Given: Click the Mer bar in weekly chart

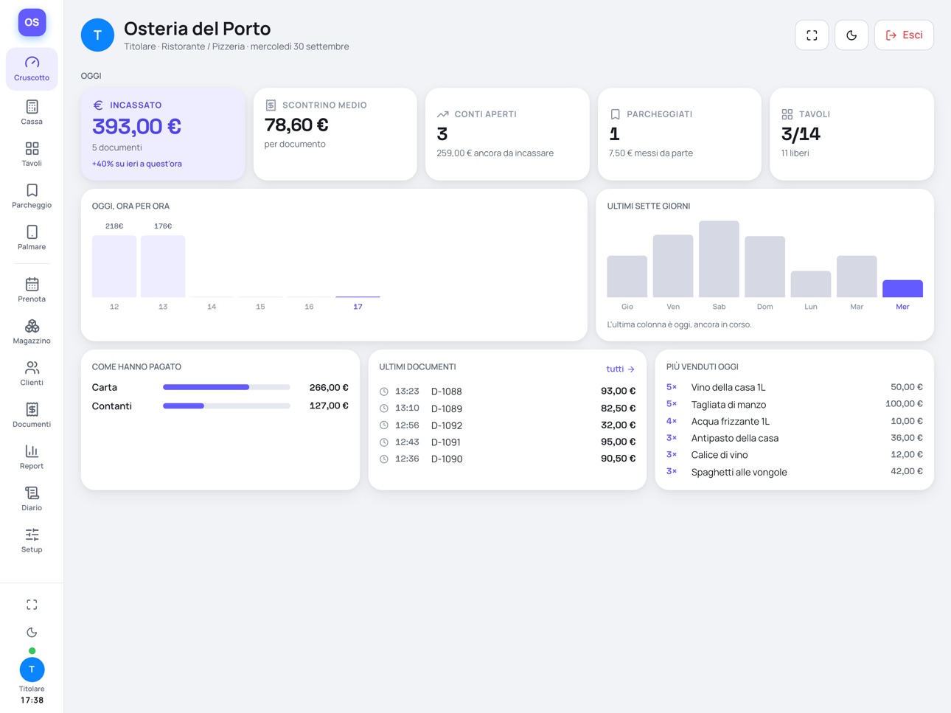Looking at the screenshot, I should 902,288.
